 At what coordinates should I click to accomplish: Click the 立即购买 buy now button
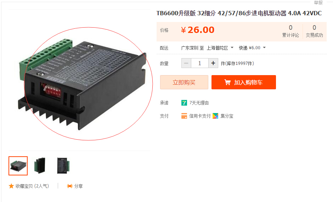pyautogui.click(x=184, y=82)
